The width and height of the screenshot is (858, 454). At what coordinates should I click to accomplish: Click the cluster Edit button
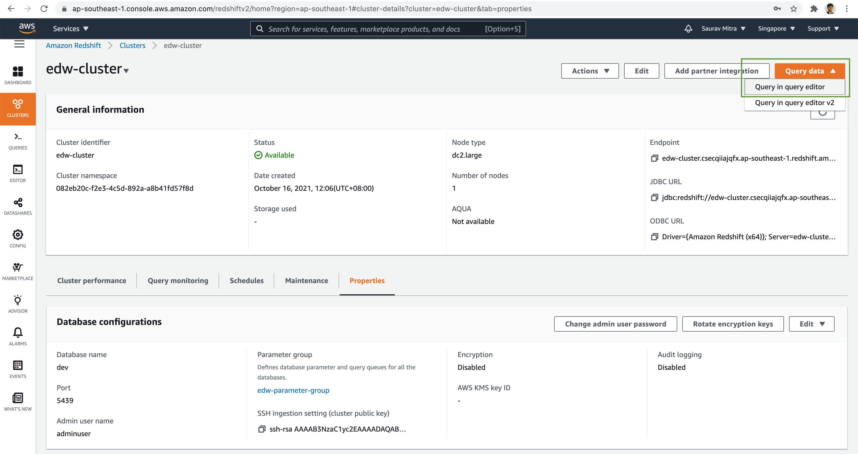tap(641, 71)
